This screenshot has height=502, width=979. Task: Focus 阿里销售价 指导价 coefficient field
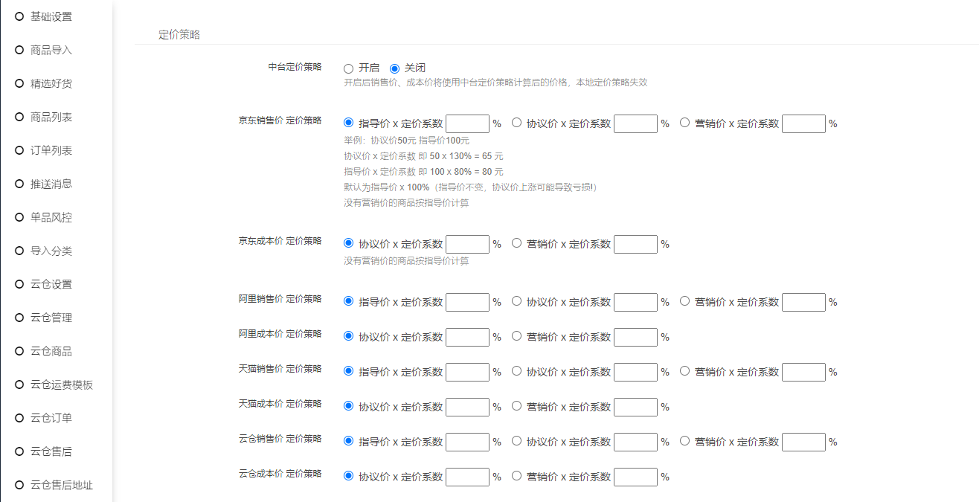click(467, 302)
